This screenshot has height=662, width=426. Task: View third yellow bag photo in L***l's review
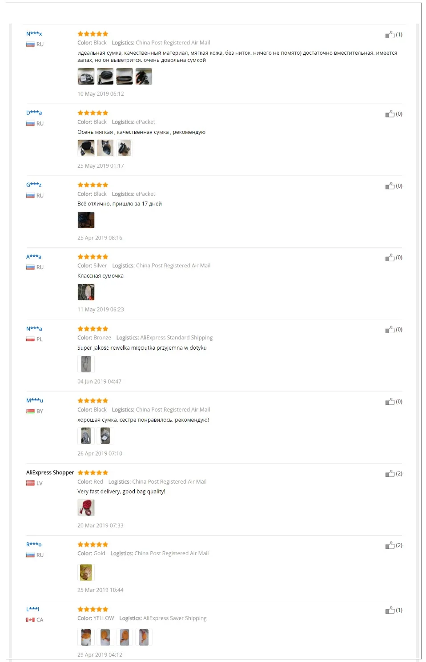[x=125, y=637]
